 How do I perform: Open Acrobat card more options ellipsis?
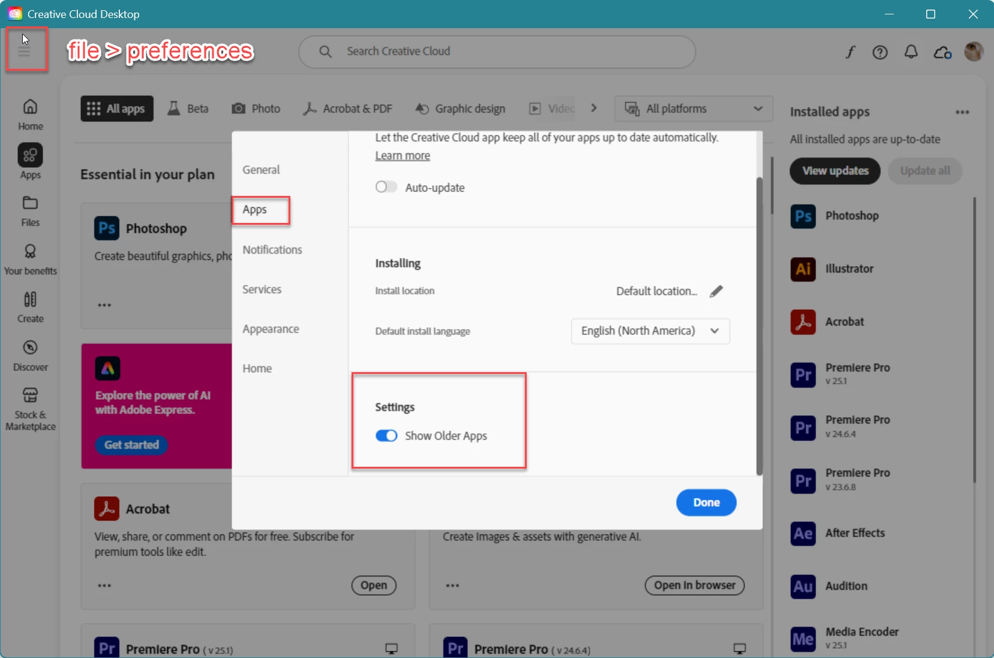[x=104, y=585]
